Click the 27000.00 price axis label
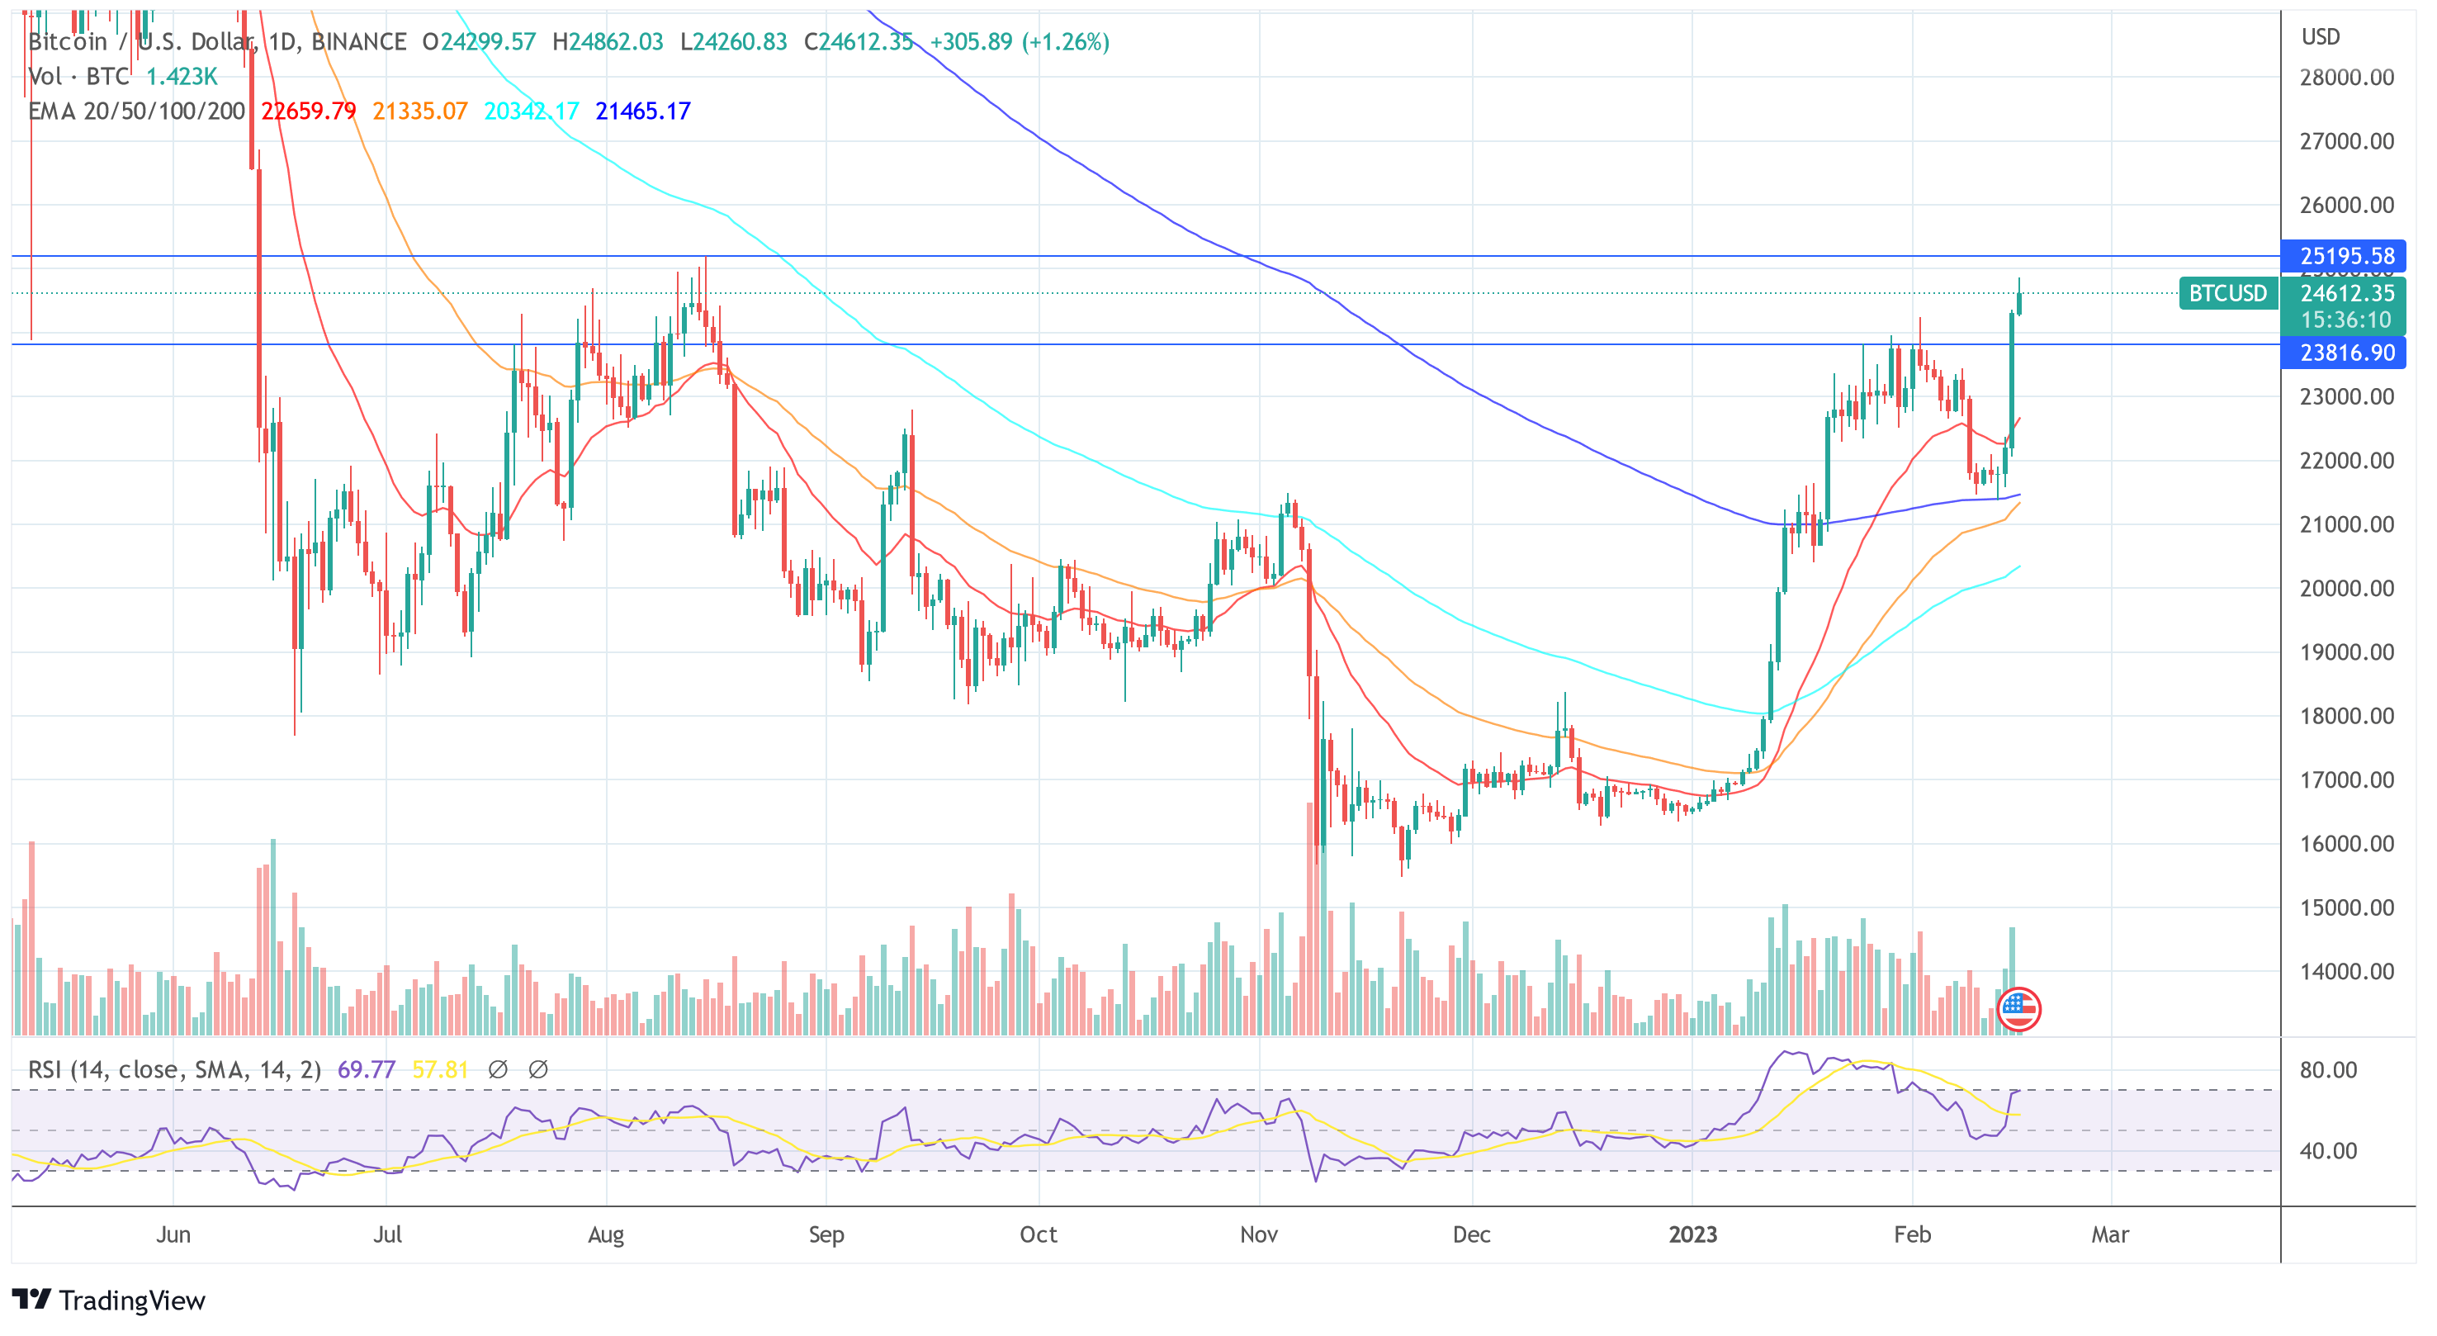The height and width of the screenshot is (1336, 2437). (x=2347, y=141)
